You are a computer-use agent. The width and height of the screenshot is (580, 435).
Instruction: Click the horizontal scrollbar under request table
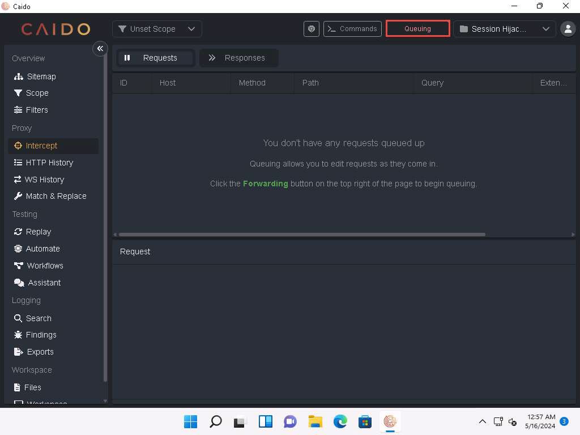pos(301,234)
